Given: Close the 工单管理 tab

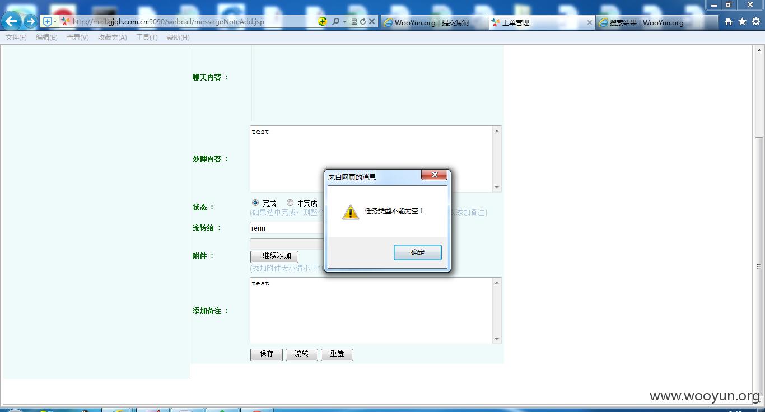Looking at the screenshot, I should (x=589, y=22).
